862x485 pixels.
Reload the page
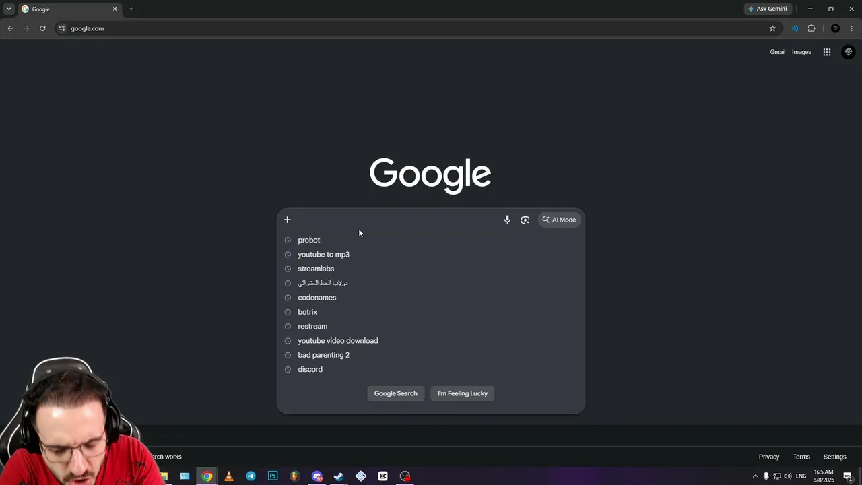[42, 28]
